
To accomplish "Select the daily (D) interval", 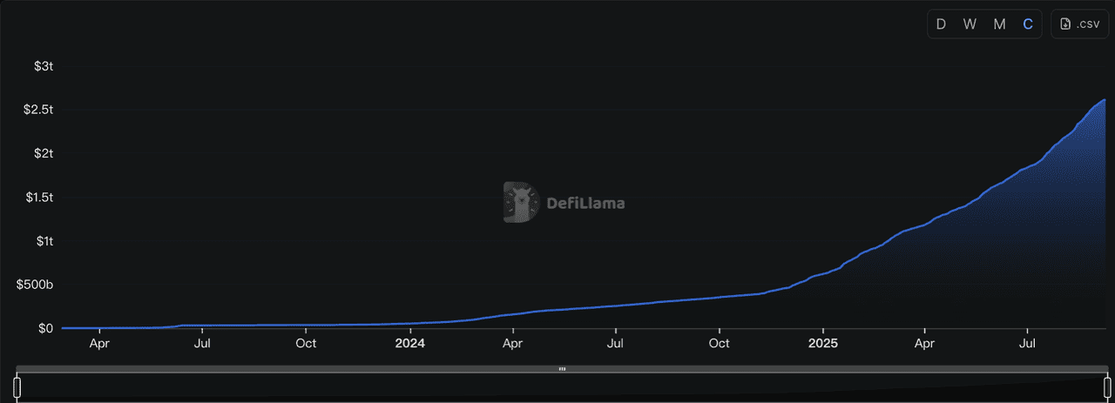I will click(941, 24).
